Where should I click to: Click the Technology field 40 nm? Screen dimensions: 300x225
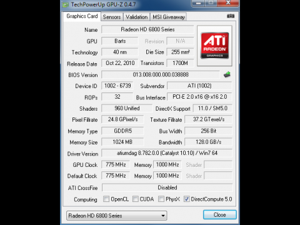(120, 52)
